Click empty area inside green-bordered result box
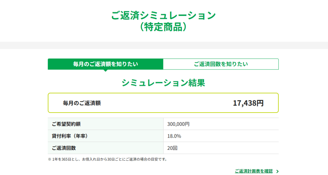This screenshot has width=328, height=175. tap(167, 103)
